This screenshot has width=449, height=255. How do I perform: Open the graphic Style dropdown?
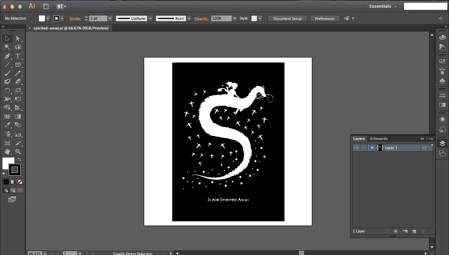[260, 19]
